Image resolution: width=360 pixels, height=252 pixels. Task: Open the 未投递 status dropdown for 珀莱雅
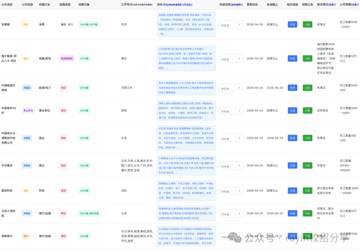click(x=231, y=25)
